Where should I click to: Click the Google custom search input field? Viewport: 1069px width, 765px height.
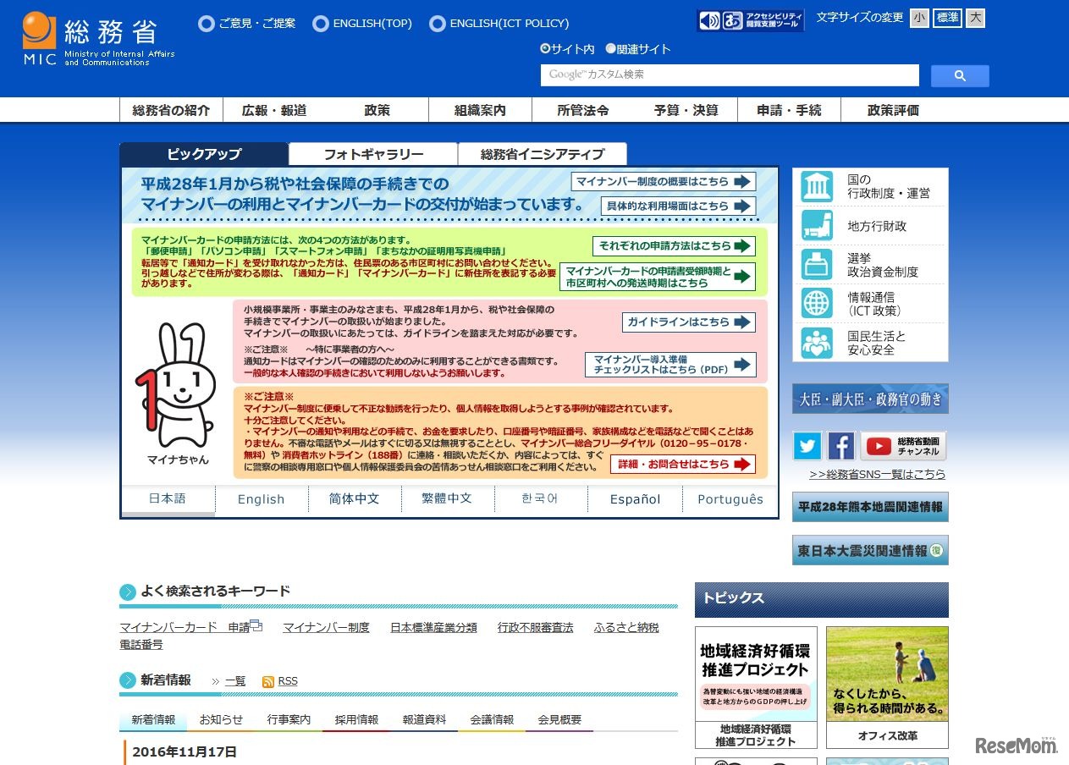click(728, 75)
